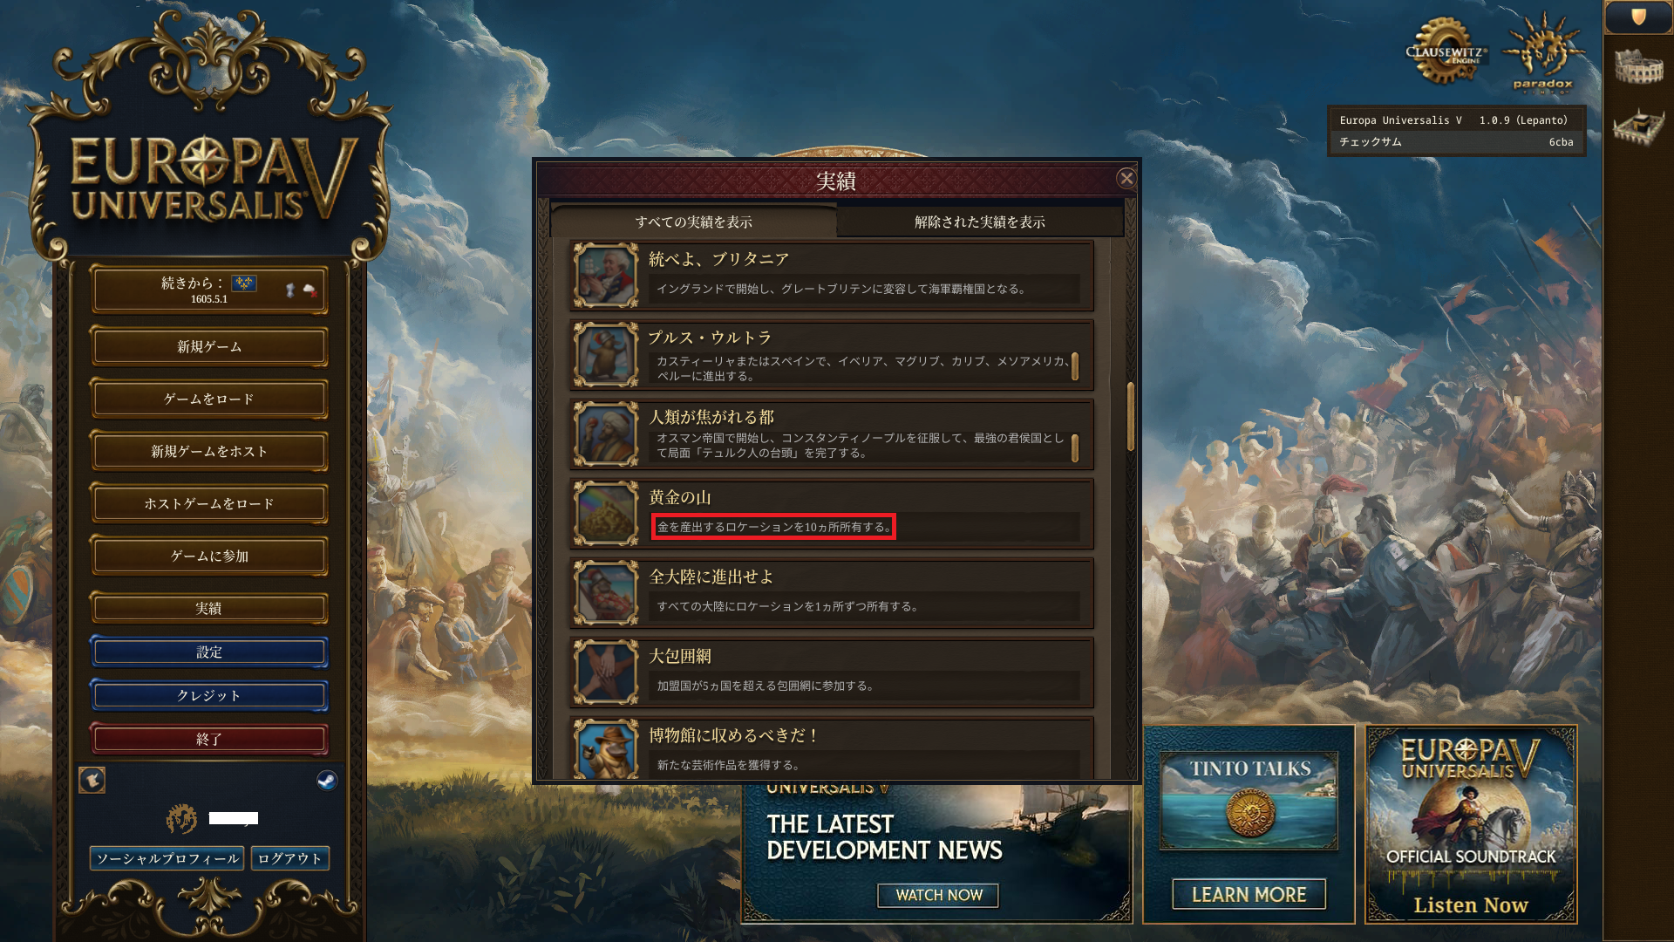1674x942 pixels.
Task: Click the platypus icon for 博物館に収めるべきだ！
Action: tap(605, 749)
